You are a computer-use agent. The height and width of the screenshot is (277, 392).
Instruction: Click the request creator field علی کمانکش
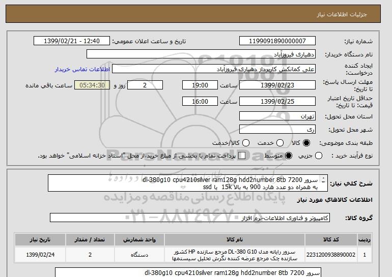click(214, 69)
